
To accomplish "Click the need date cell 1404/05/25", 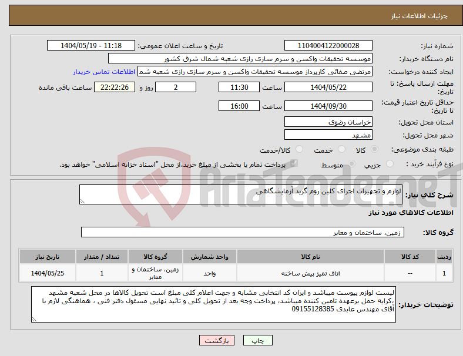I will coord(47,273).
